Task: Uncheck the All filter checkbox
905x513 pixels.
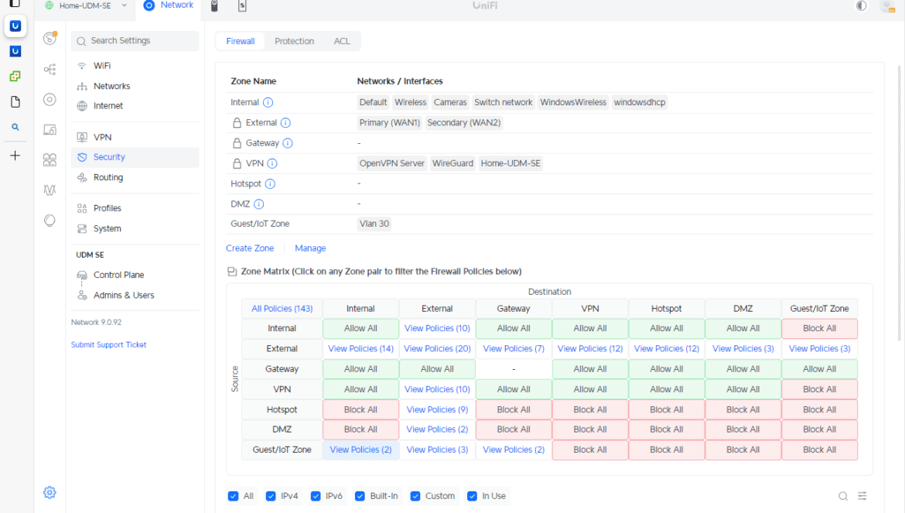Action: tap(233, 496)
